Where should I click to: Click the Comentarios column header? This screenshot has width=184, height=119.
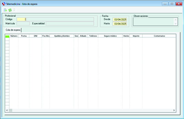(x=159, y=36)
